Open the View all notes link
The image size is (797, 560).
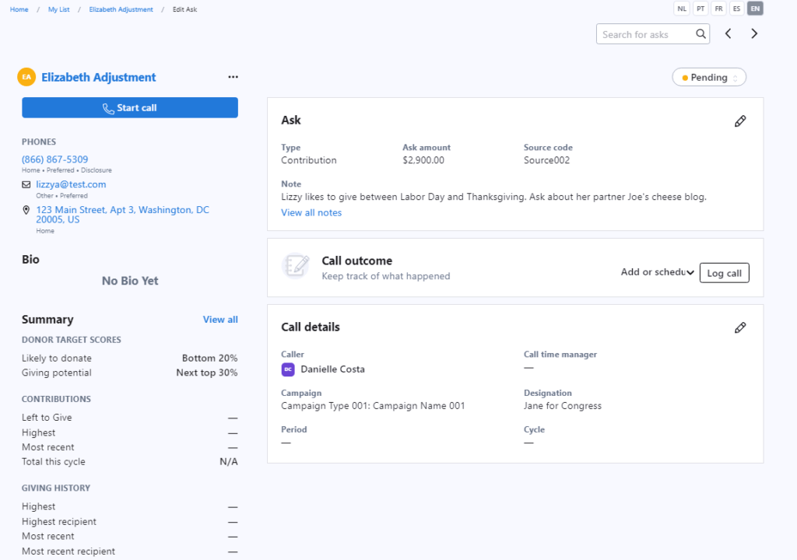[x=311, y=213]
